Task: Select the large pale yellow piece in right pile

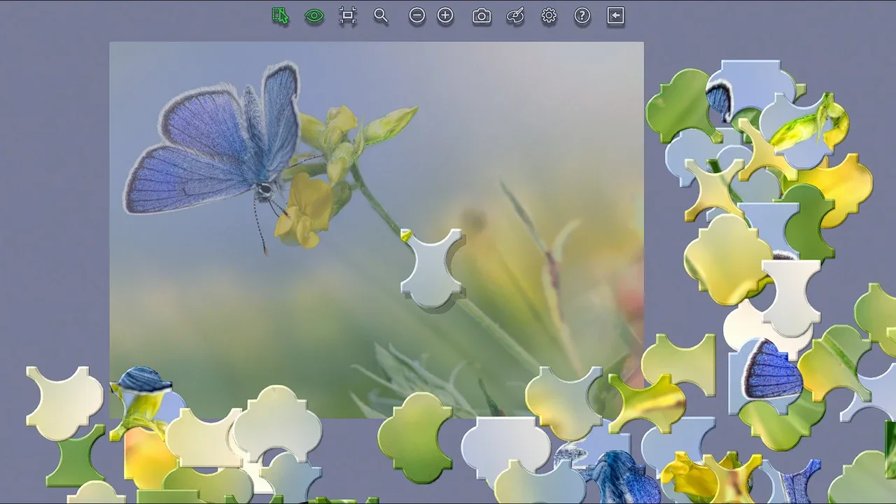Action: click(728, 259)
